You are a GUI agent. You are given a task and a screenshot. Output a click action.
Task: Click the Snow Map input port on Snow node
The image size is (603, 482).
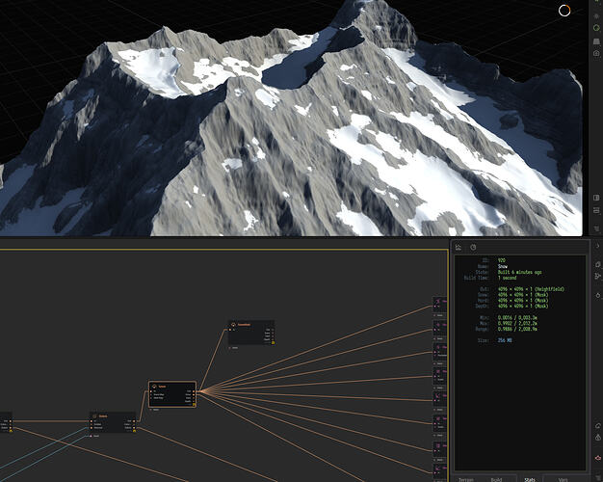150,394
